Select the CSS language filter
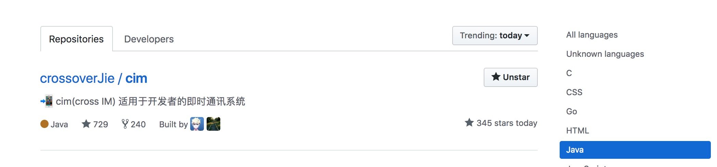Screen dimensions: 717x167 574,92
